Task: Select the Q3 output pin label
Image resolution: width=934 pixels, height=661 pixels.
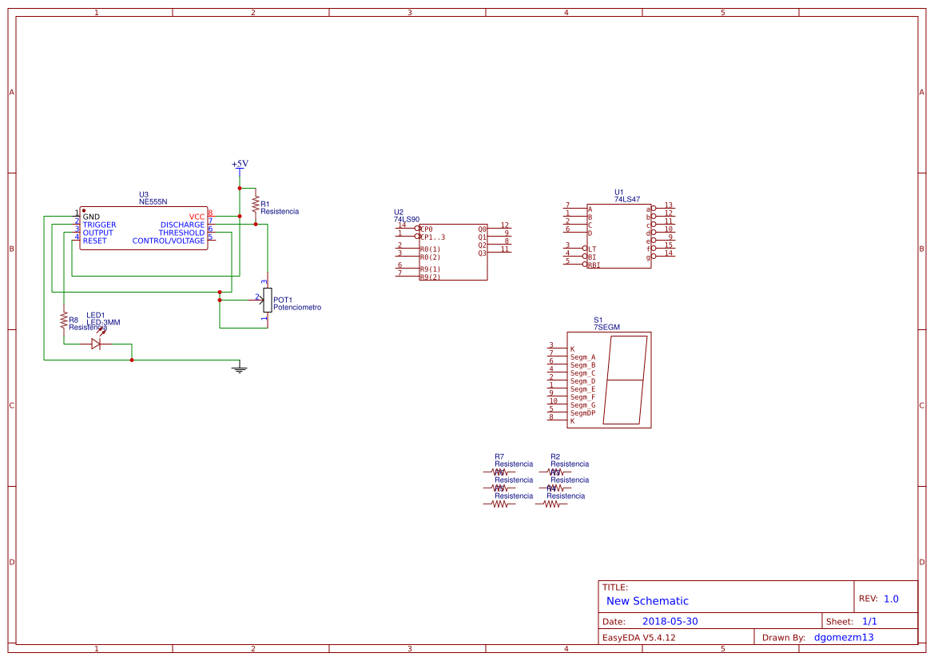Action: point(482,253)
